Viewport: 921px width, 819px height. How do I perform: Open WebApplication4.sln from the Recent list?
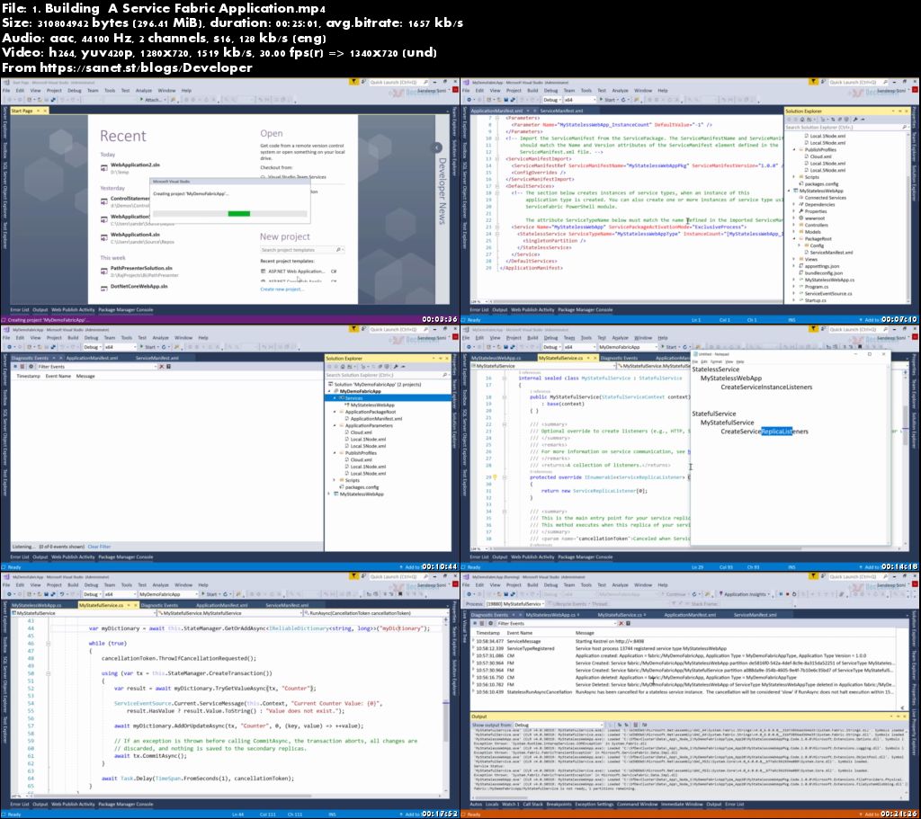[135, 235]
